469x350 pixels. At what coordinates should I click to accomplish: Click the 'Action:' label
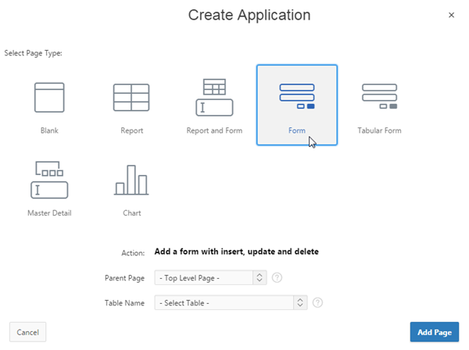[x=133, y=253]
